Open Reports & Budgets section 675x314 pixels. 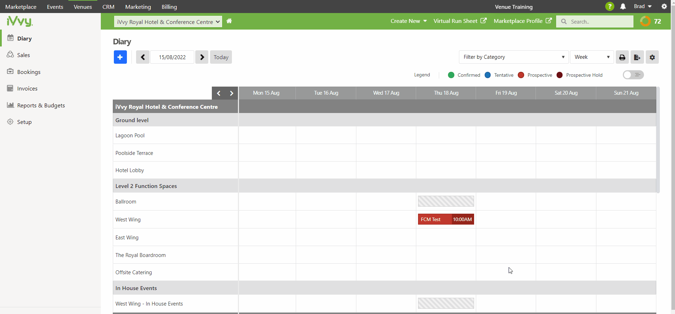[x=41, y=105]
